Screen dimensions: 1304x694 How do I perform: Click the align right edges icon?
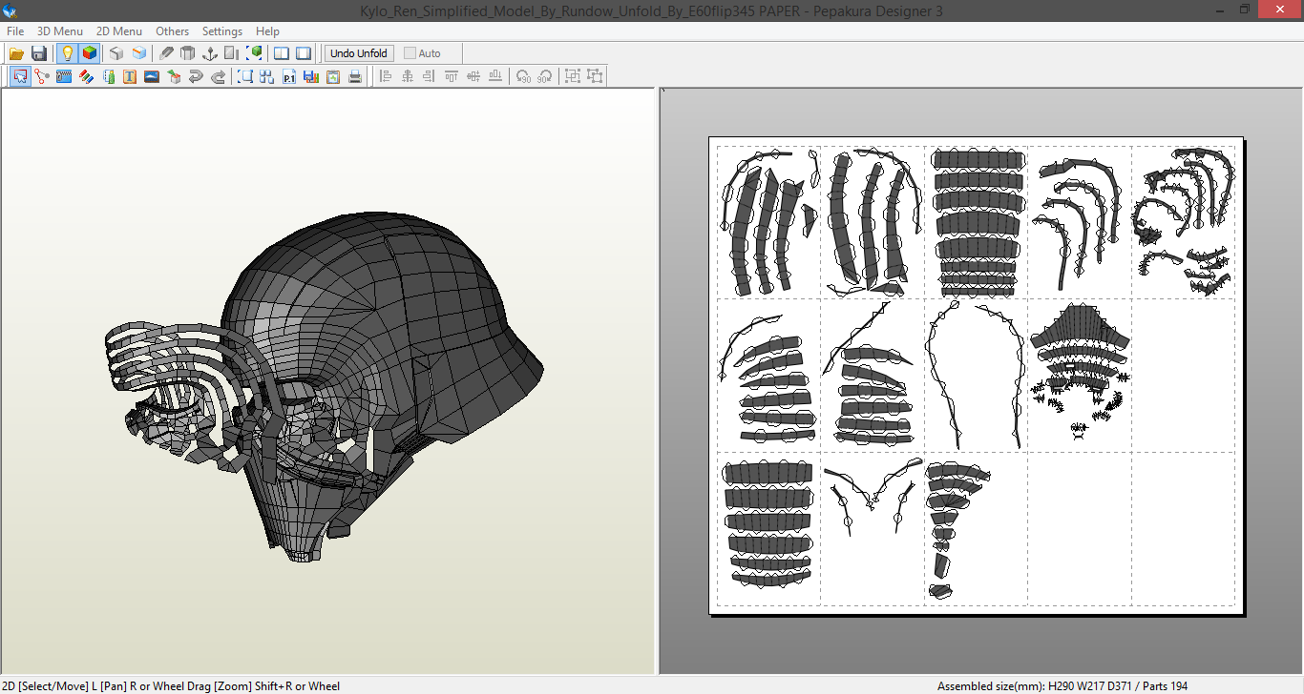430,76
